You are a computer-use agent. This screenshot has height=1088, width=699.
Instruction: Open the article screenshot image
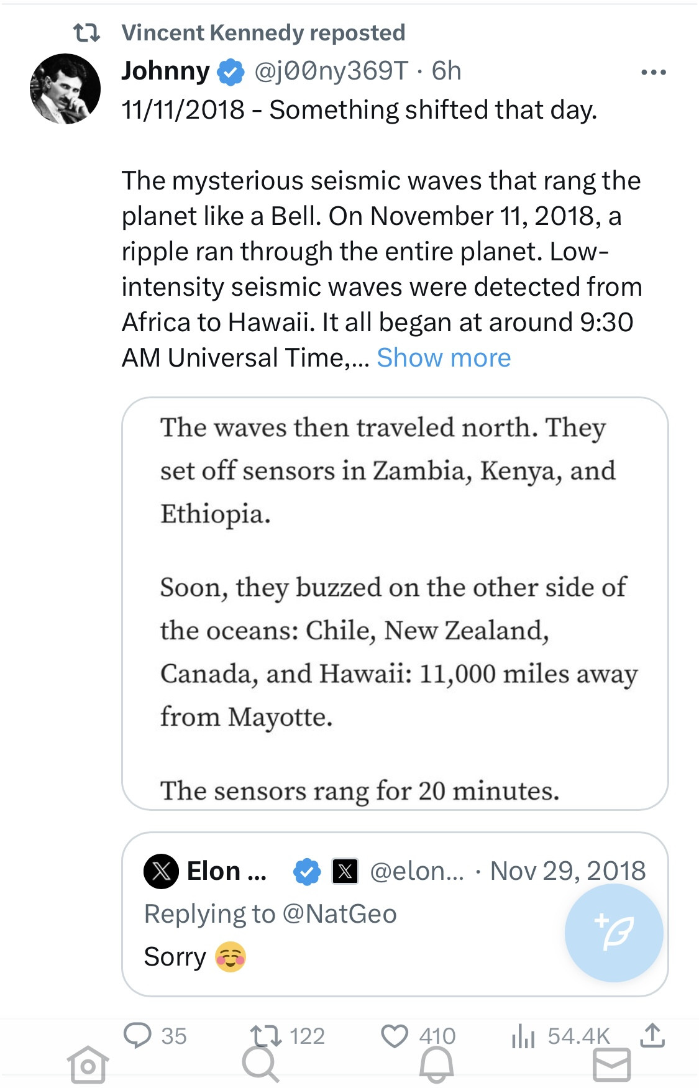pos(395,603)
